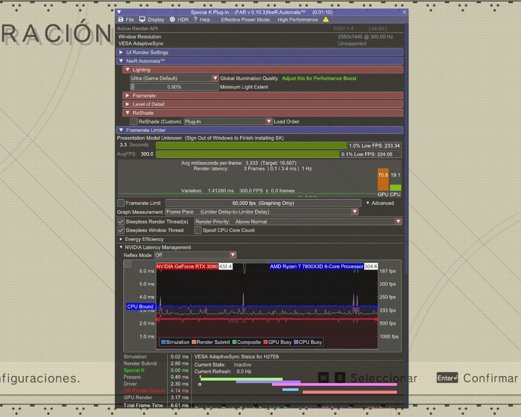Click the Render Submit legend swatch
The height and width of the screenshot is (417, 521).
194,342
